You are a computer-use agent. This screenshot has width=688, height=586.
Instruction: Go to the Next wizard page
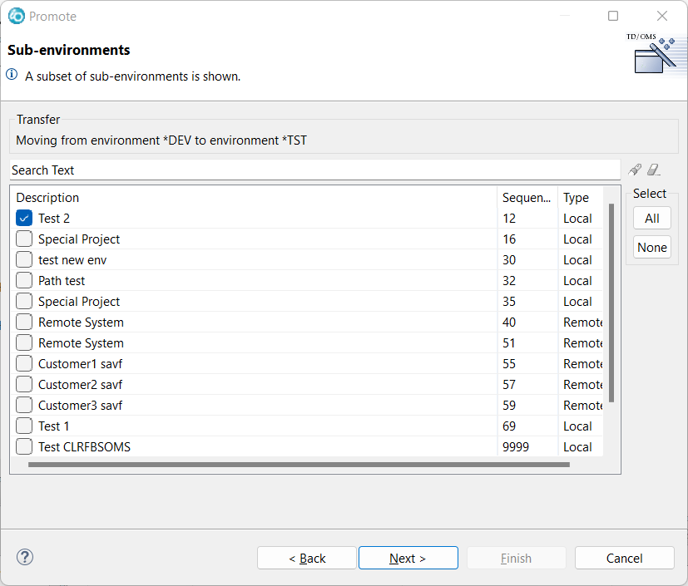[408, 558]
